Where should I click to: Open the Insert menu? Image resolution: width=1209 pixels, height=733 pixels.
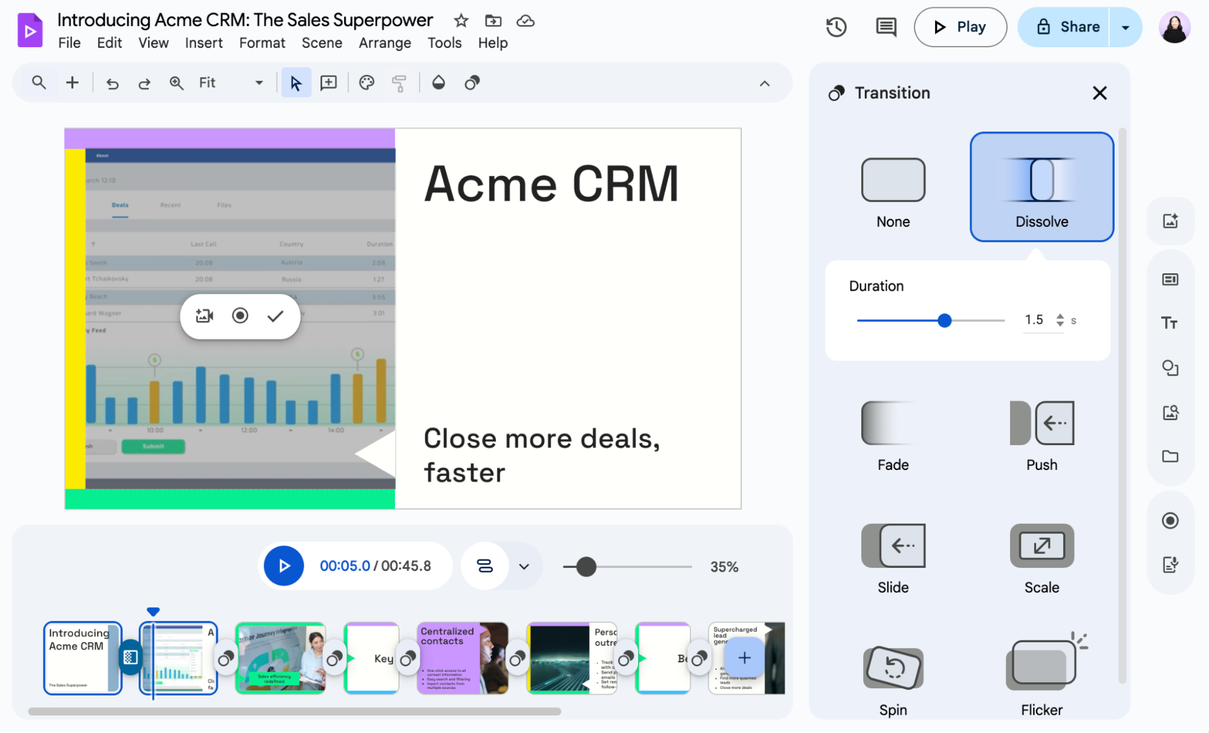coord(204,43)
